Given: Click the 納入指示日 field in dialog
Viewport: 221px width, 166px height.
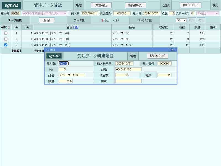Looking at the screenshot, I should (124, 64).
